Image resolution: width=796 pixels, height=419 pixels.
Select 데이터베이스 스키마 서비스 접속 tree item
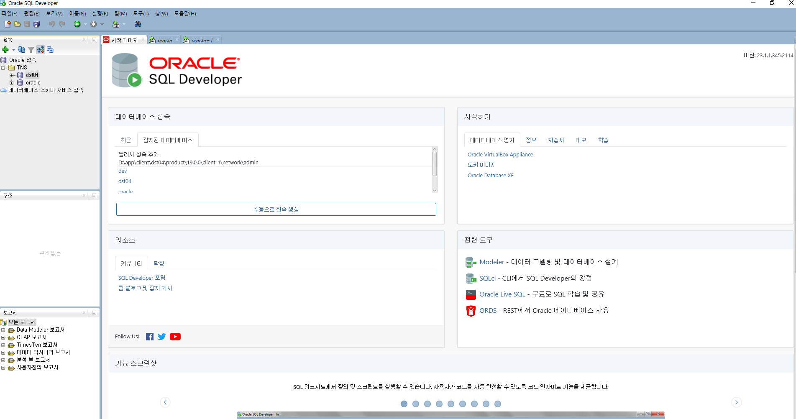coord(46,90)
